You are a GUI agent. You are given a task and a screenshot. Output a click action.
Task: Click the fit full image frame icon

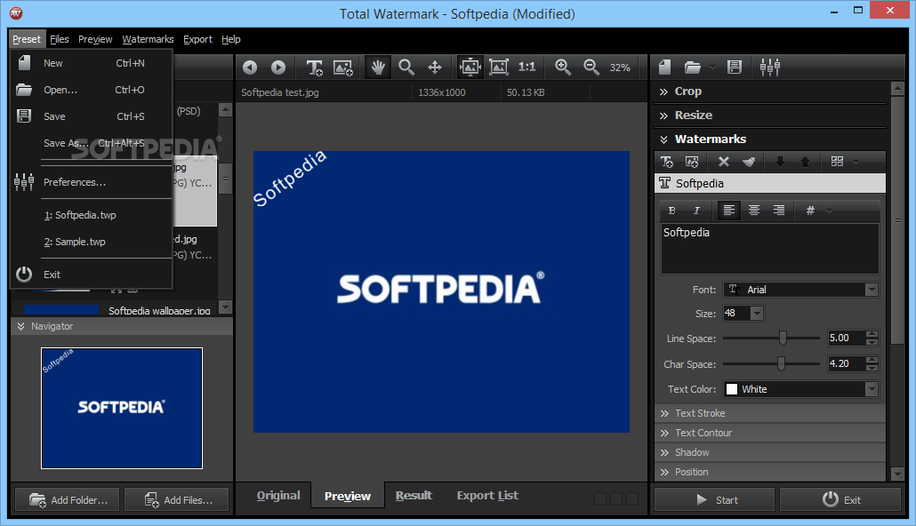tap(498, 68)
